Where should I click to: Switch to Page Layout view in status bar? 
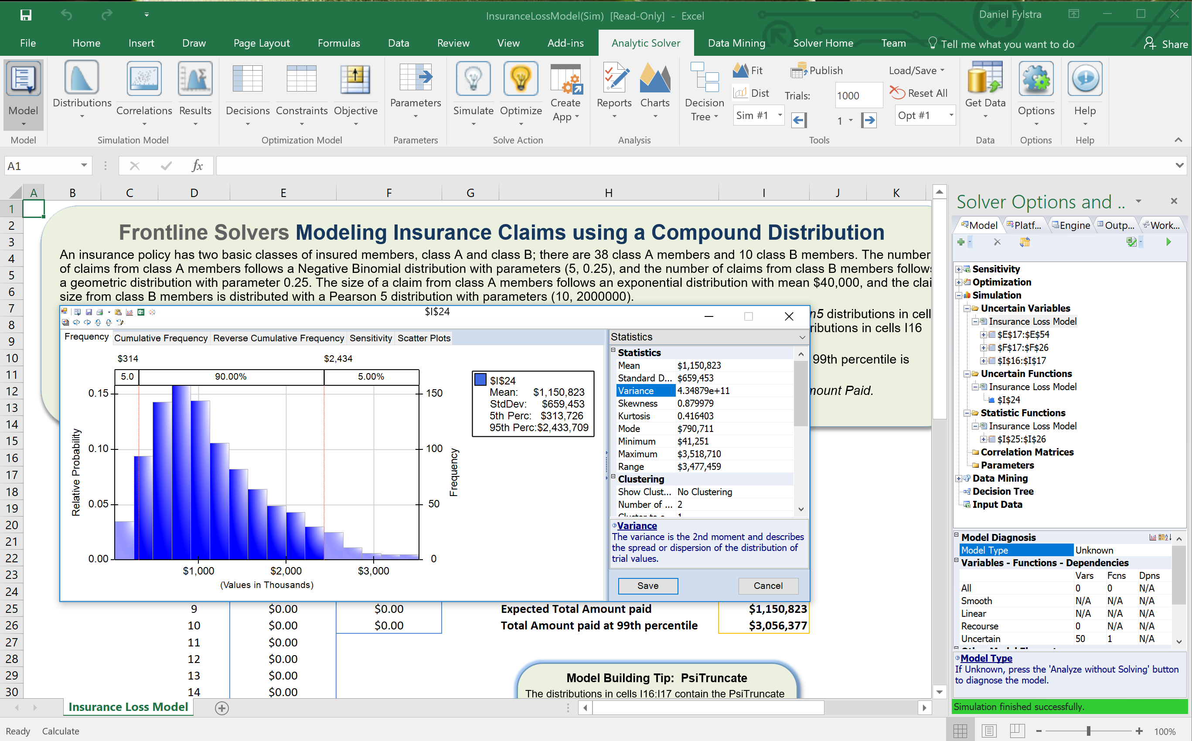989,731
